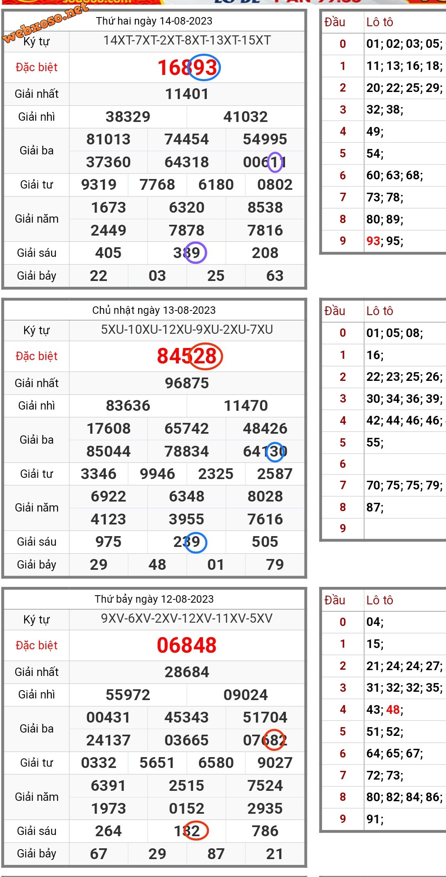
Task: Select sixth prize number 786
Action: [x=265, y=831]
